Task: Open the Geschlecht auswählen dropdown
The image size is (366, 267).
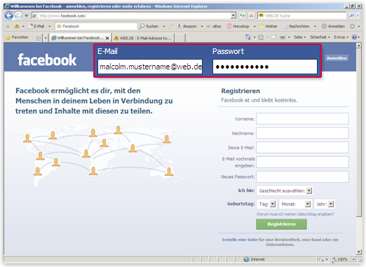Action: click(x=285, y=191)
